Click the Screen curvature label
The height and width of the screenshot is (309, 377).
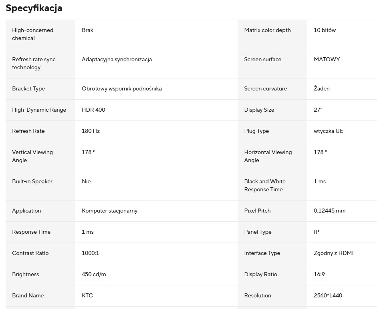265,88
